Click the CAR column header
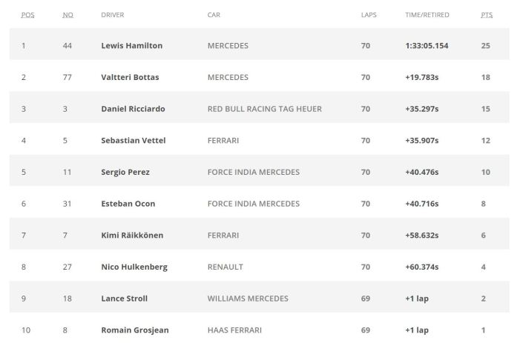Viewport: 520px width, 343px height. (x=214, y=15)
